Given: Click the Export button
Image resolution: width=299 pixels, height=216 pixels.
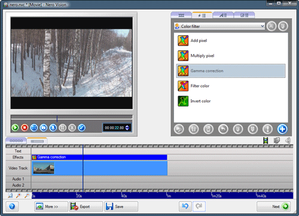Looking at the screenshot, I should (x=86, y=206).
